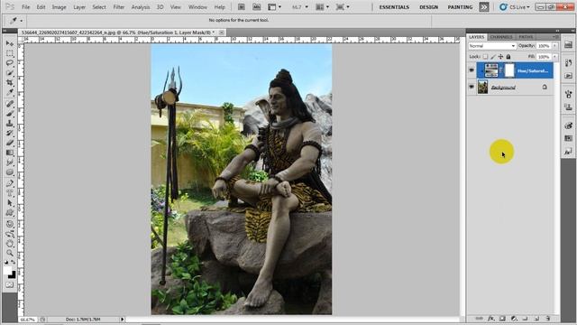Select the Hue/Saturation layer mask thumbnail
The width and height of the screenshot is (577, 325).
[x=508, y=70]
